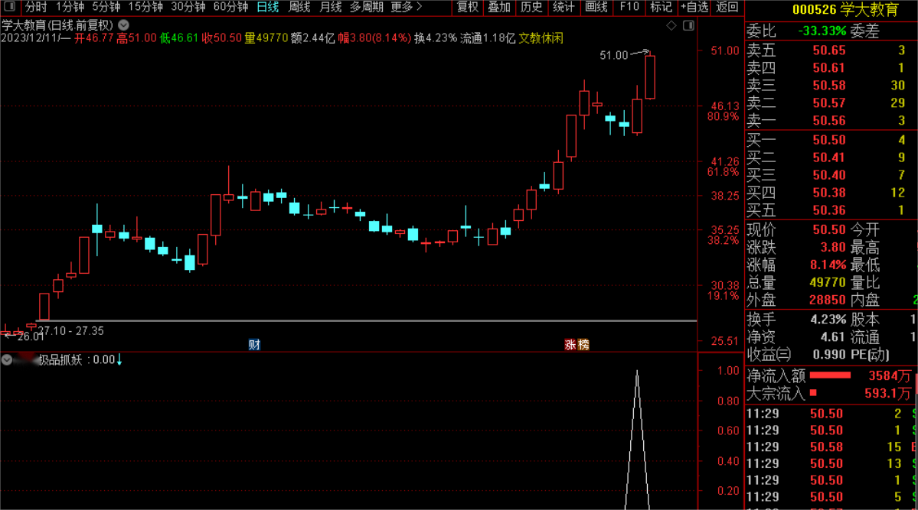Activate the 画线 drawing tools button

[596, 7]
